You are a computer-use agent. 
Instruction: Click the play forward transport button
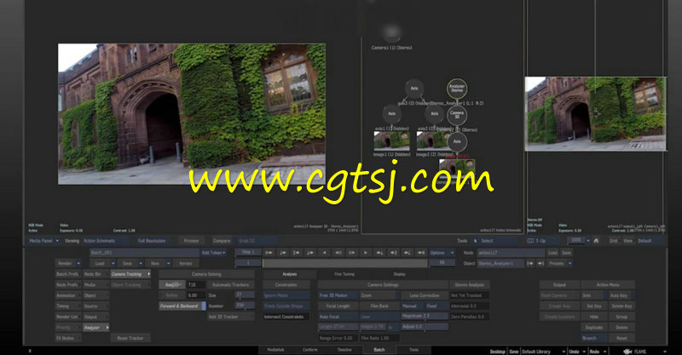tap(366, 253)
